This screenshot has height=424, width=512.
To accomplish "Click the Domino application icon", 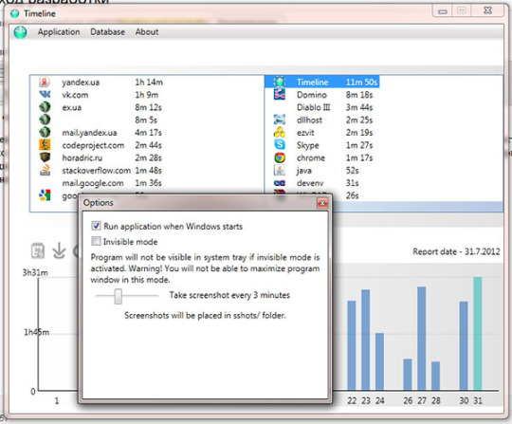I will pyautogui.click(x=280, y=95).
